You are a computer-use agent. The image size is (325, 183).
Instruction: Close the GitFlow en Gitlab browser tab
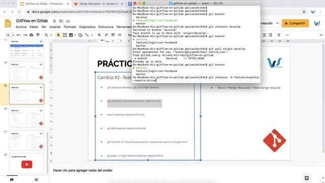[68, 4]
